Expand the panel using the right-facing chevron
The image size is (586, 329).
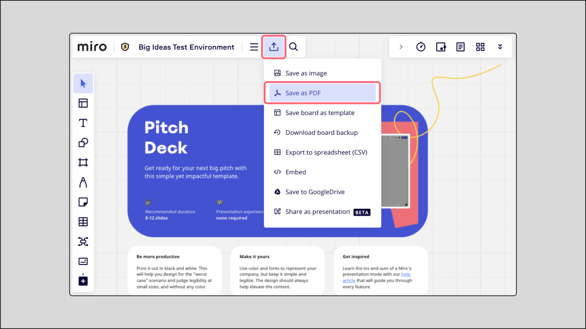click(401, 47)
